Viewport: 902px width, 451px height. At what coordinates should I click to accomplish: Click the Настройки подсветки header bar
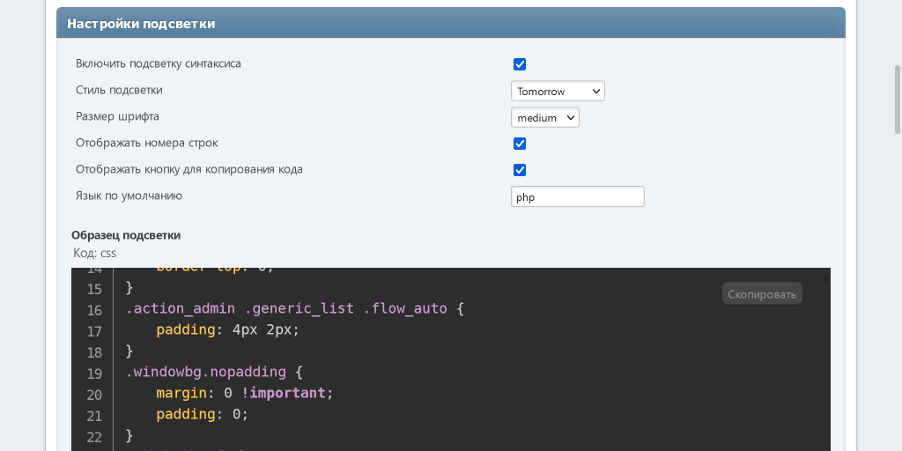pyautogui.click(x=450, y=24)
